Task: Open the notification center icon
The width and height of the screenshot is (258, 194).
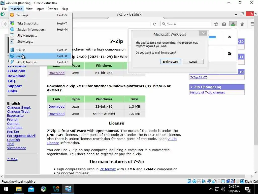Action: (247, 189)
